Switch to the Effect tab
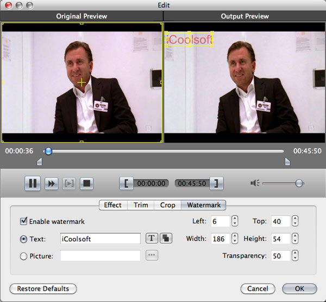The image size is (326, 302). point(112,205)
